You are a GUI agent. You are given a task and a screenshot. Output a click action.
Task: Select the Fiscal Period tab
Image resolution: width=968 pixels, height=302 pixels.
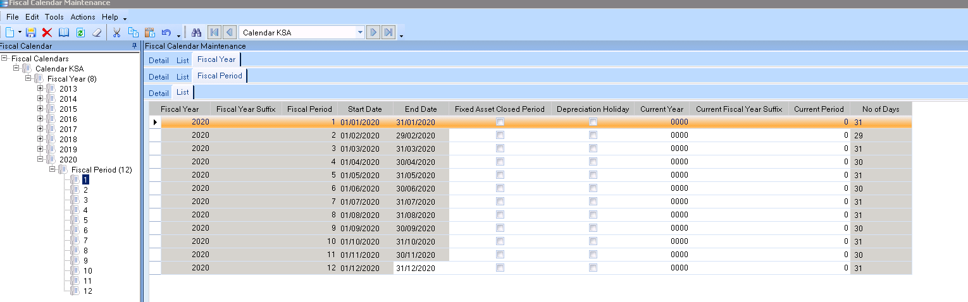pyautogui.click(x=220, y=76)
